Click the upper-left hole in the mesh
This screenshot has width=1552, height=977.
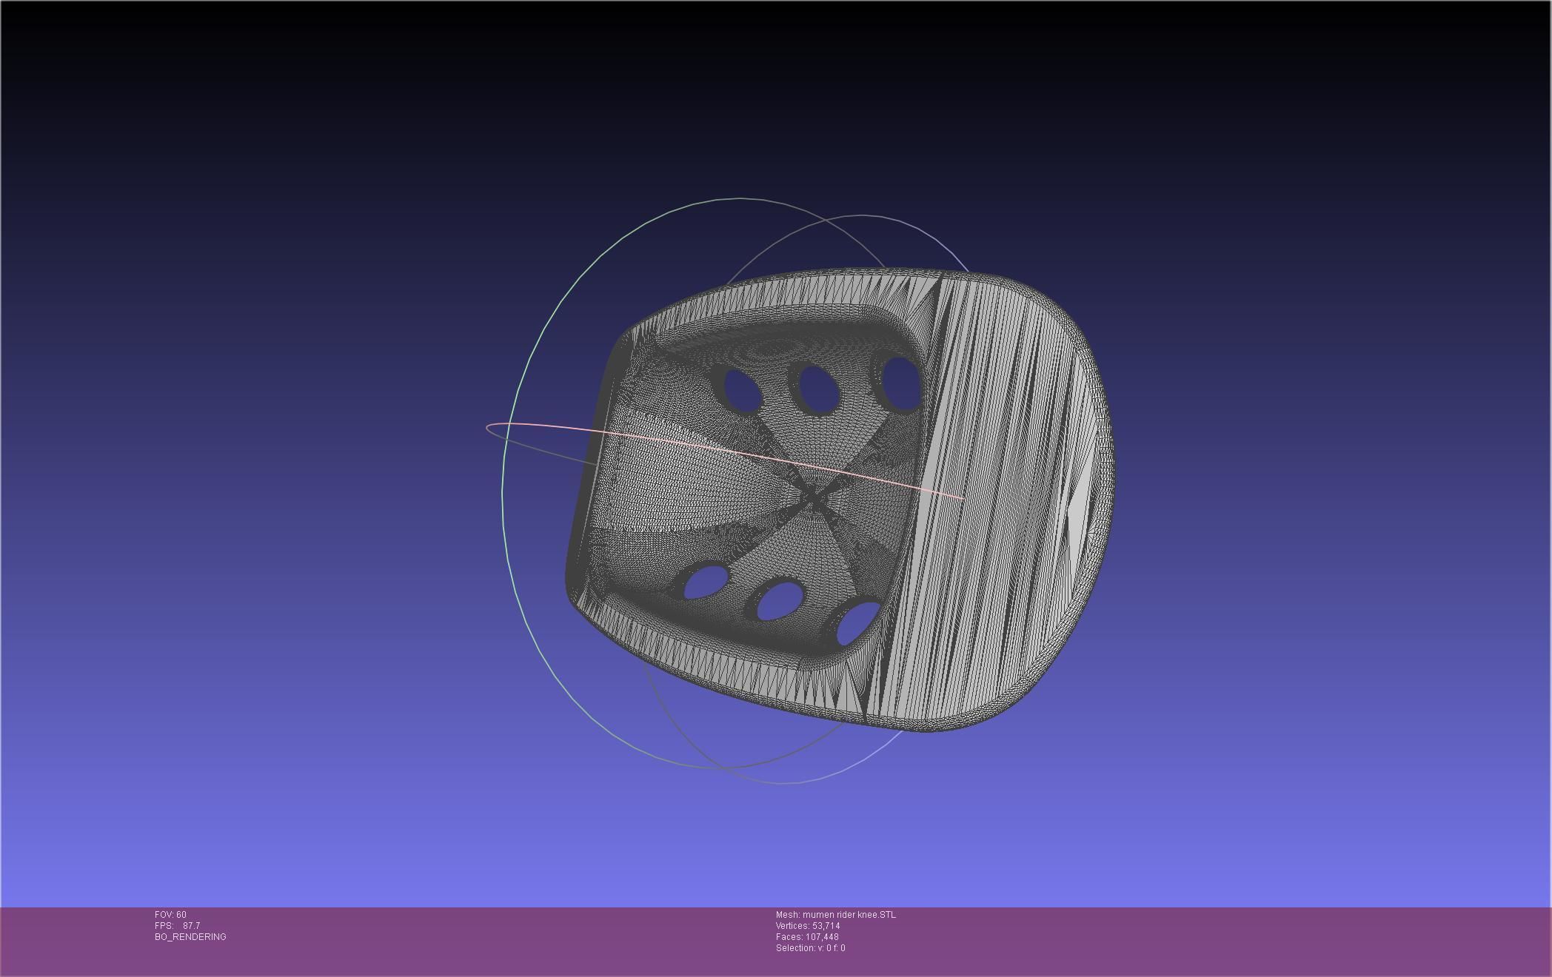(742, 392)
